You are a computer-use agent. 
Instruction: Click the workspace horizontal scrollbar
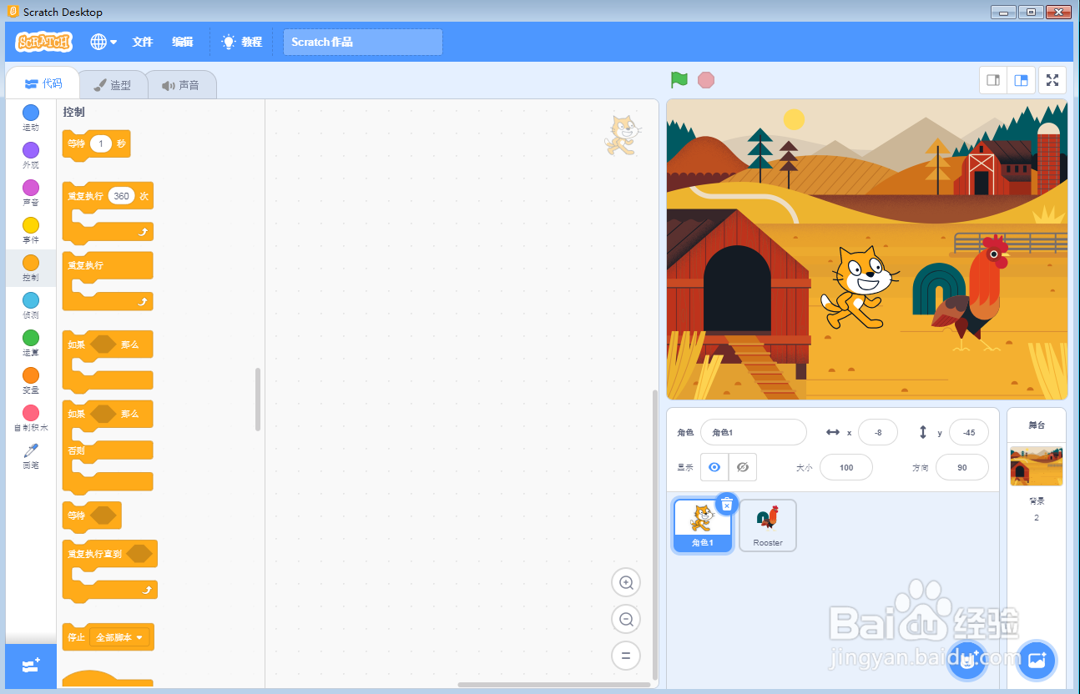(554, 685)
